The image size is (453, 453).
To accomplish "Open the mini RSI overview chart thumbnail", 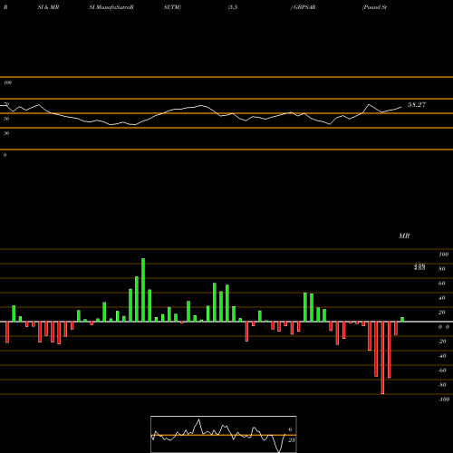I will (x=224, y=434).
